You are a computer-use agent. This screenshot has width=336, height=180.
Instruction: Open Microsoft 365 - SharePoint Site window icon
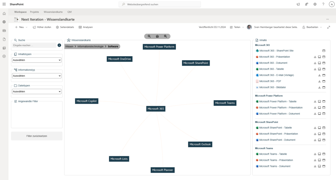pyautogui.click(x=324, y=51)
